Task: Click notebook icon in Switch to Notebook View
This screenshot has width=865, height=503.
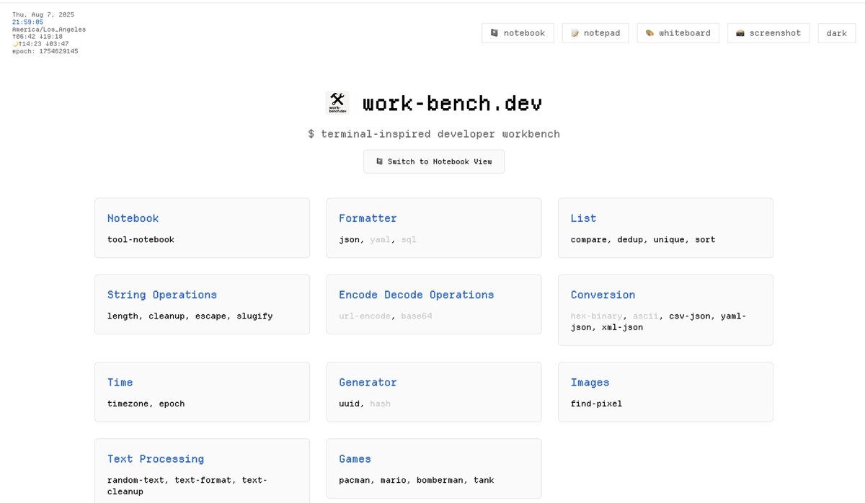Action: click(379, 161)
